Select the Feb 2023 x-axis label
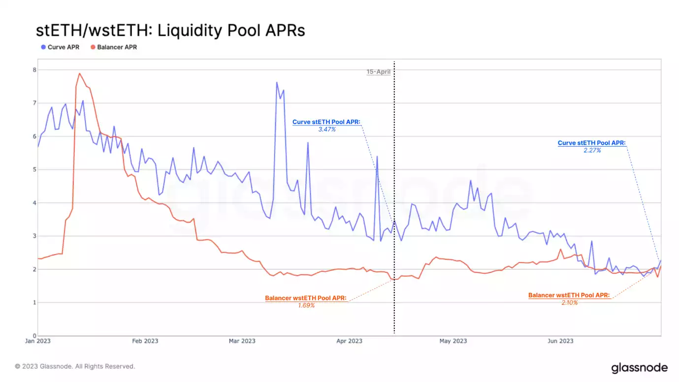 [145, 341]
